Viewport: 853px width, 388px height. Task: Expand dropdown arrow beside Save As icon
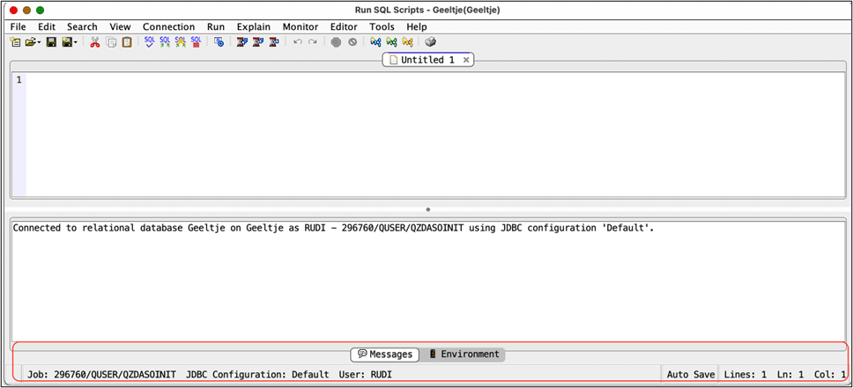[x=77, y=42]
